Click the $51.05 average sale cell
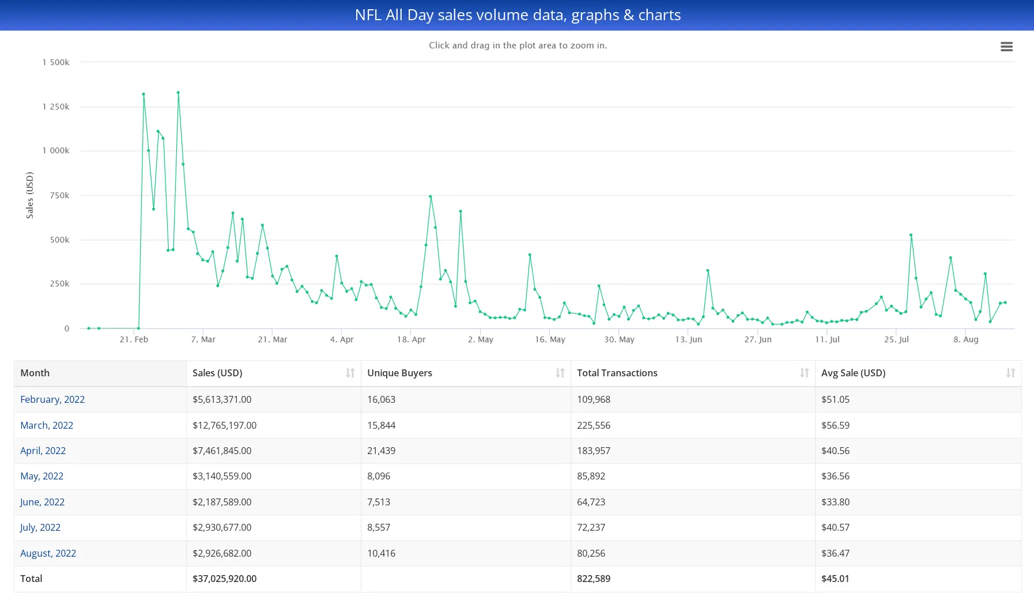This screenshot has width=1034, height=597. point(918,399)
